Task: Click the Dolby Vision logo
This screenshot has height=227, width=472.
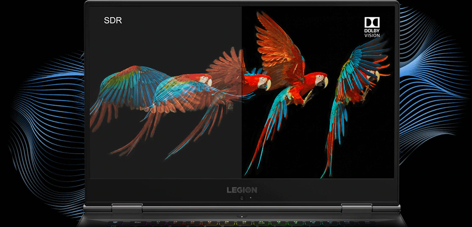Action: click(x=372, y=27)
